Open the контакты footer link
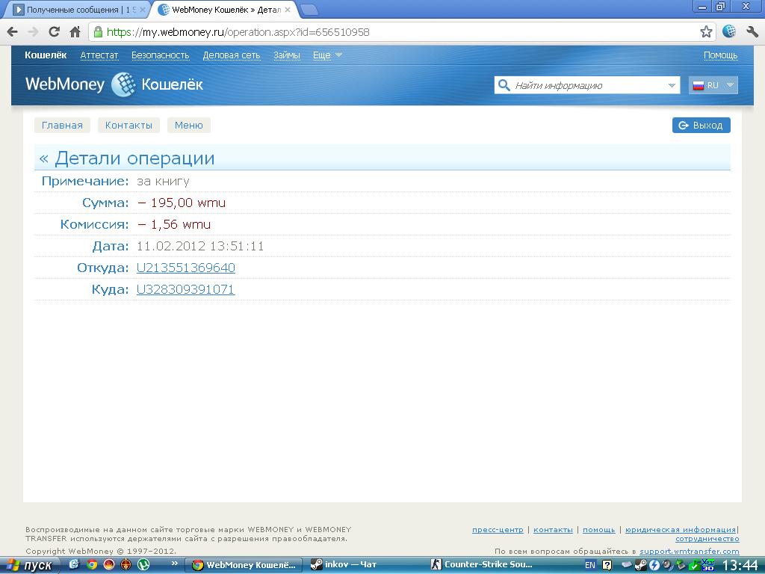Screen dimensions: 765x574 [553, 530]
